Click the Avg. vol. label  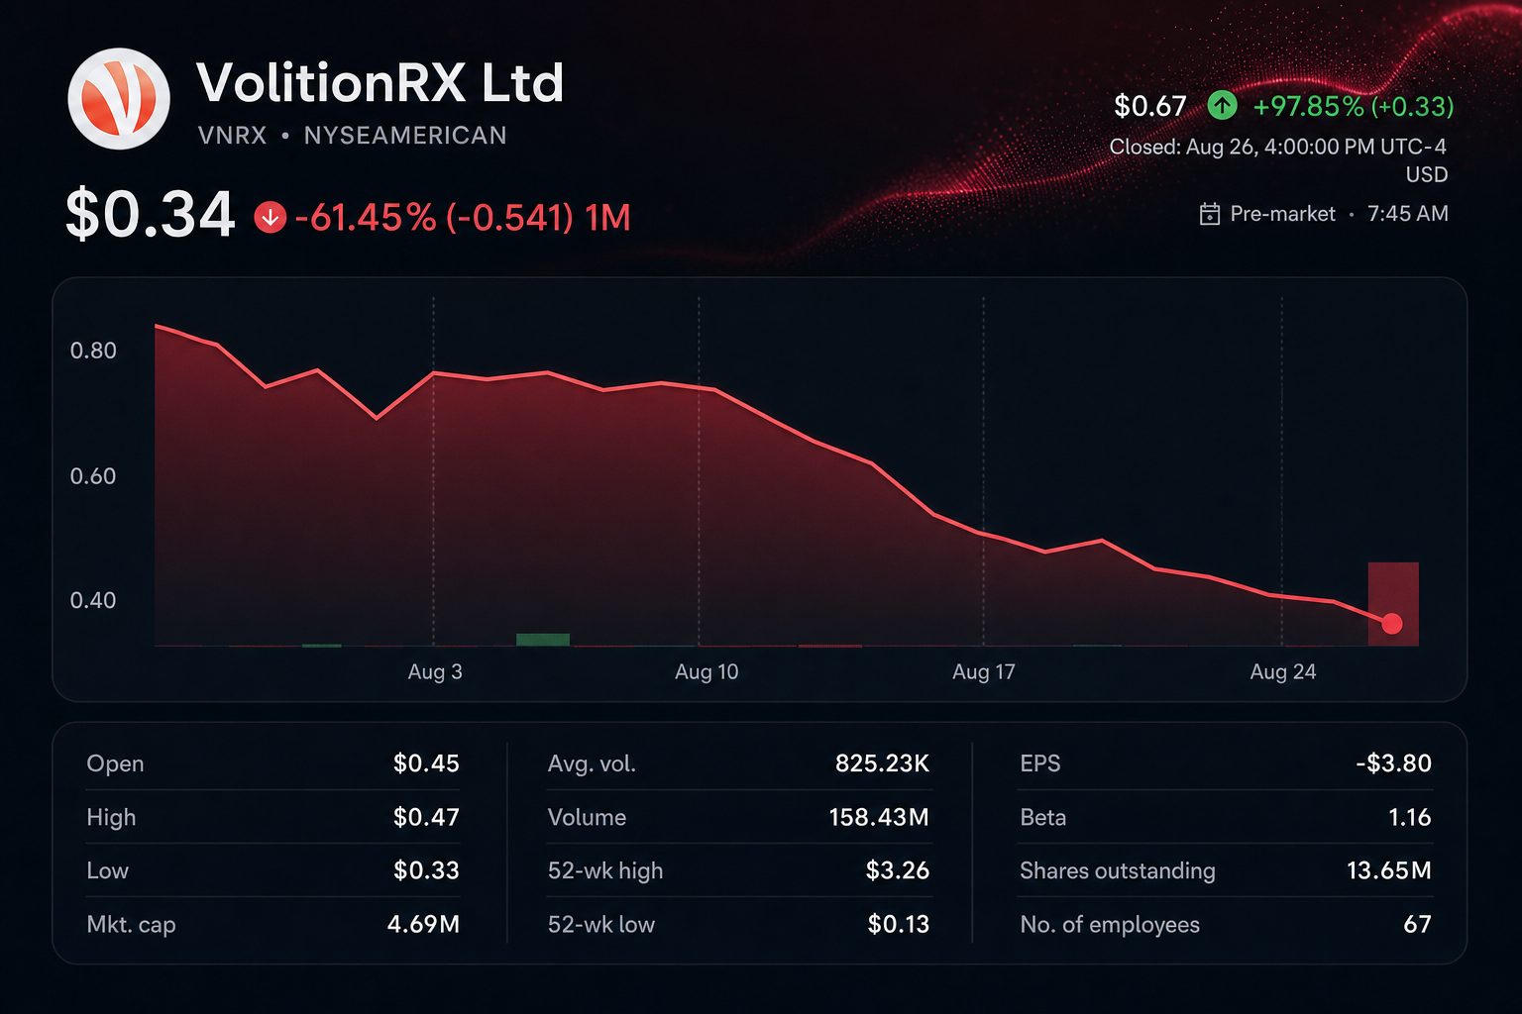pos(592,763)
